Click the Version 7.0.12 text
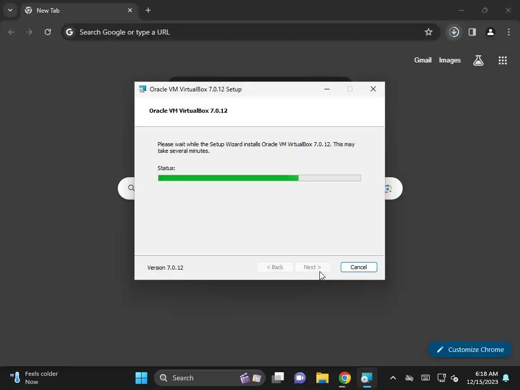This screenshot has height=390, width=520. [165, 268]
